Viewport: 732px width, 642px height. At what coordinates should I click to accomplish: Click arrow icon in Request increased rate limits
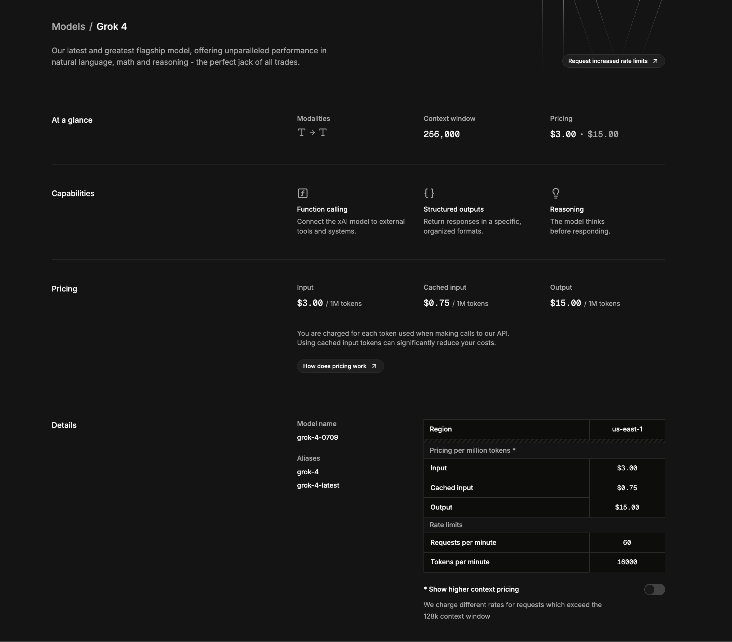click(655, 61)
